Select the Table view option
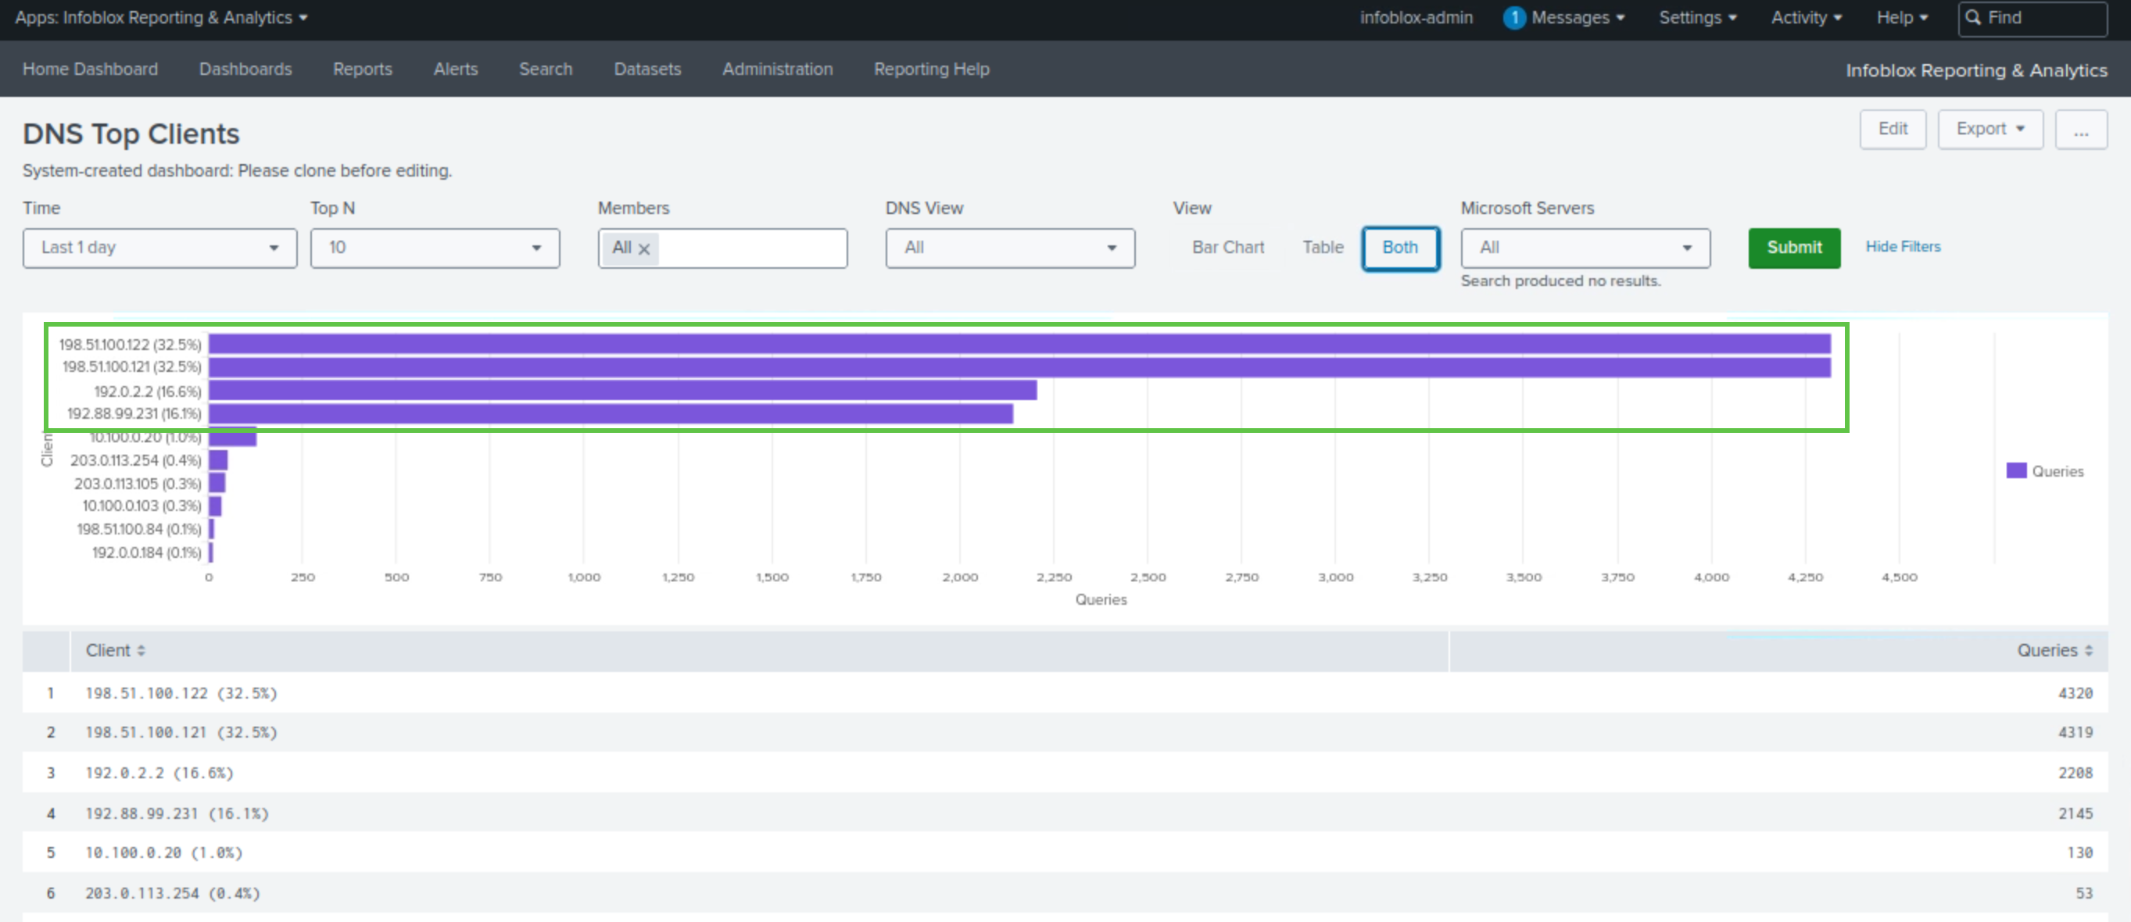 pyautogui.click(x=1322, y=247)
